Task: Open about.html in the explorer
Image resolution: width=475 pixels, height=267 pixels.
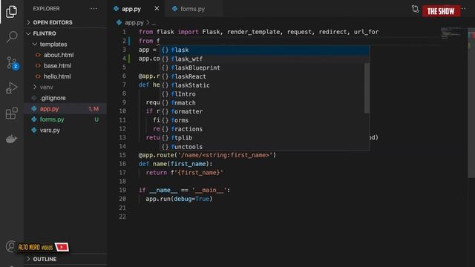Action: (59, 55)
